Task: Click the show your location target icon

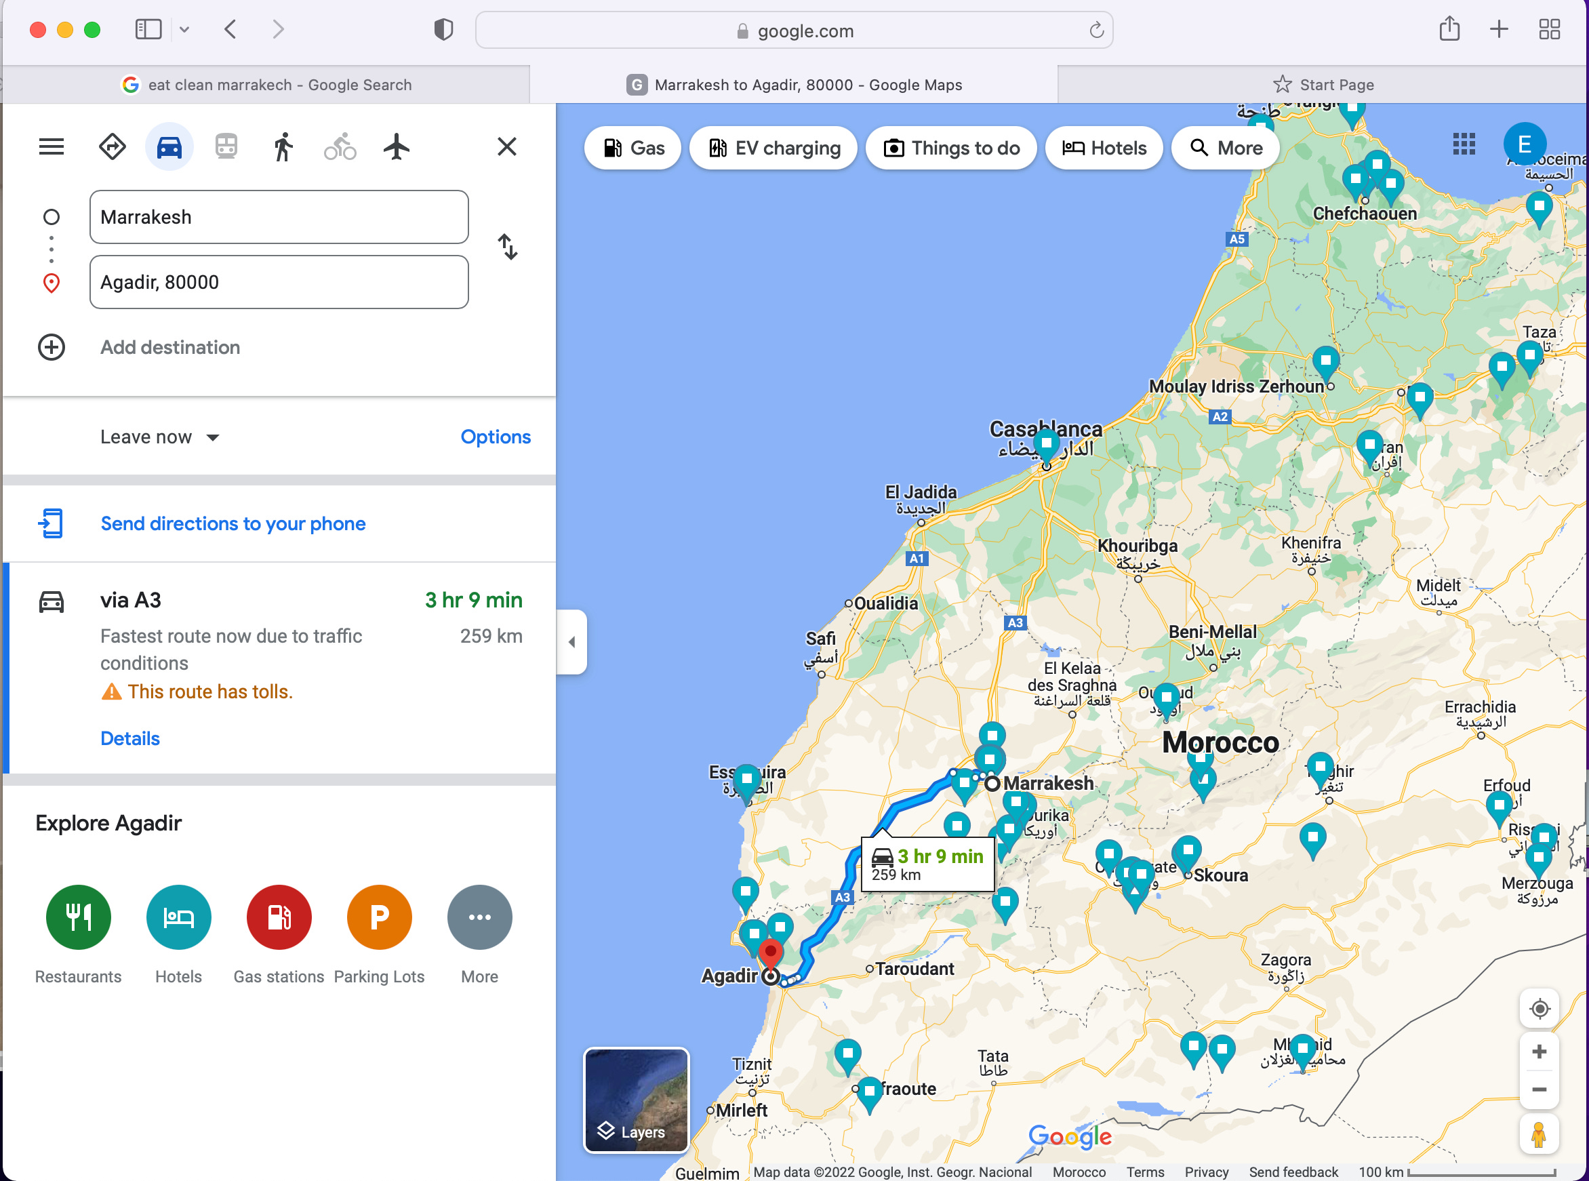Action: [x=1539, y=1009]
